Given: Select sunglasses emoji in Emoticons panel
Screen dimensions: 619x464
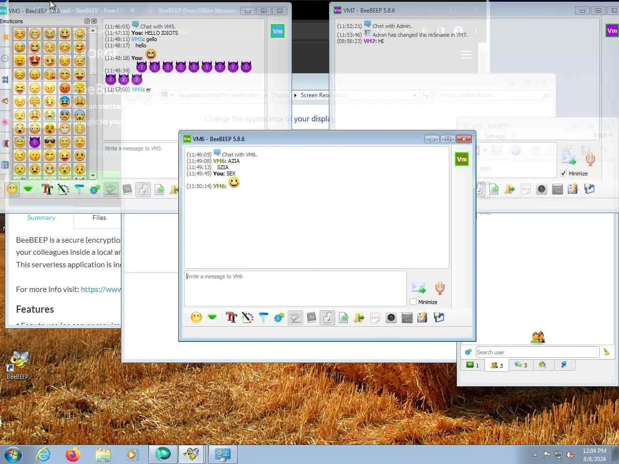Looking at the screenshot, I should [x=50, y=142].
